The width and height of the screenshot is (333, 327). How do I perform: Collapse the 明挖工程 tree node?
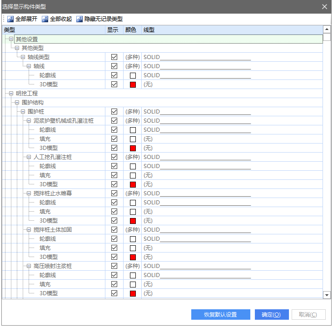[11, 94]
